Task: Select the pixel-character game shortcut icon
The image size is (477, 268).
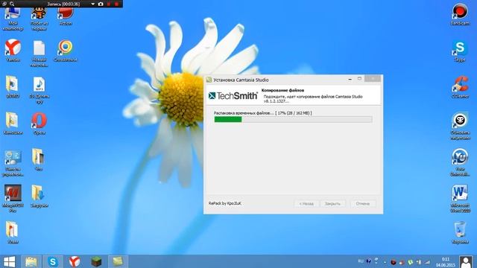Action: point(39,19)
